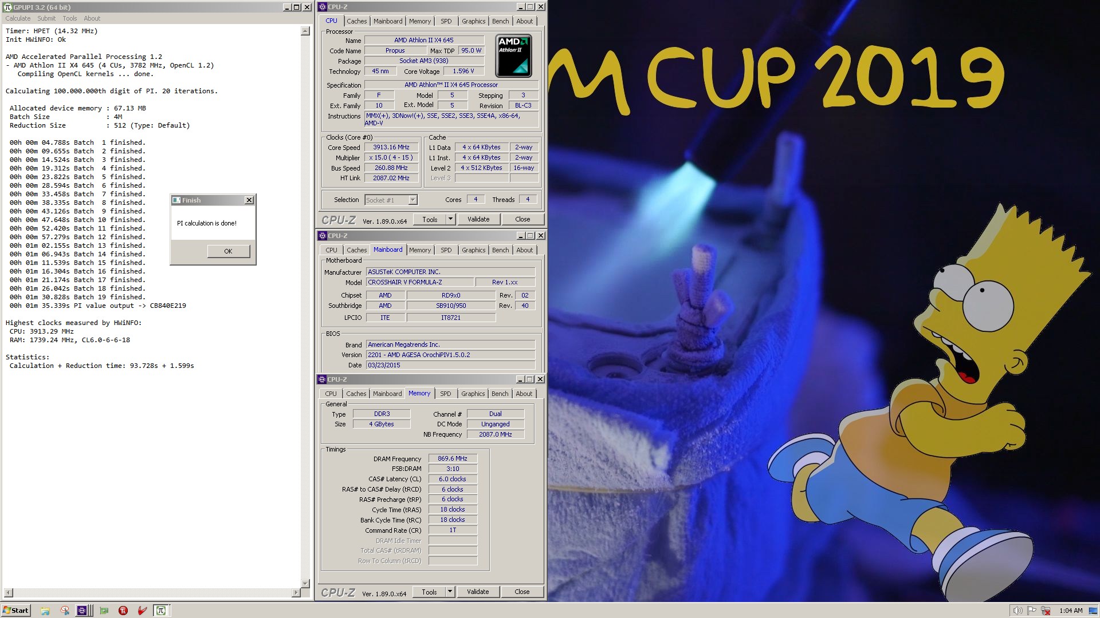Click DRAM Frequency value 869.6 MHz
The image size is (1100, 618).
[453, 458]
